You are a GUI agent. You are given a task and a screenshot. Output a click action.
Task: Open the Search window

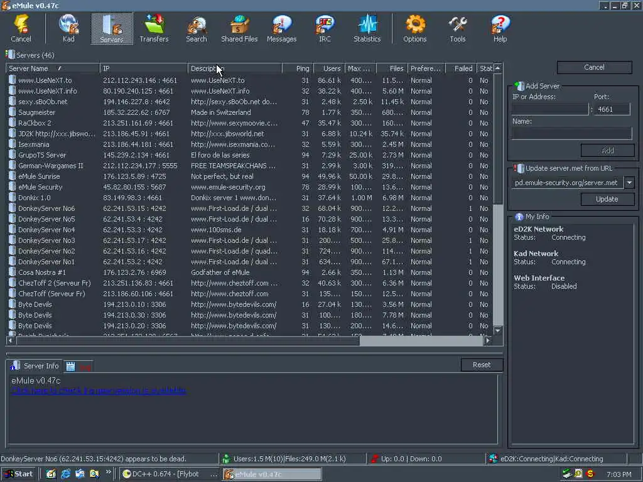click(x=197, y=28)
